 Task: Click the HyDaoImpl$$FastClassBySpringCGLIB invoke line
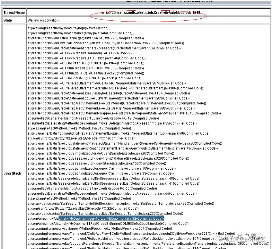(108, 224)
